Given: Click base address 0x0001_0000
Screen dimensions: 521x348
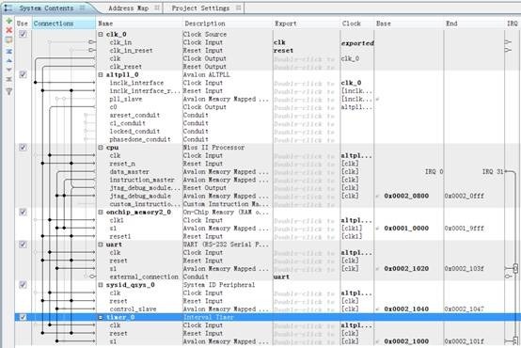Looking at the screenshot, I should coord(406,229).
